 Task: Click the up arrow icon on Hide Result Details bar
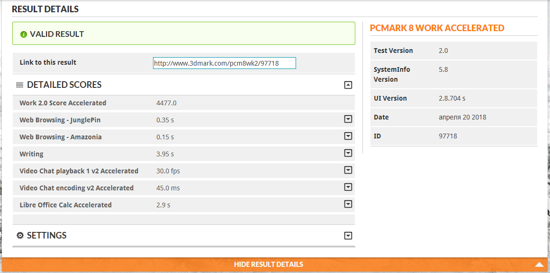coord(539,264)
